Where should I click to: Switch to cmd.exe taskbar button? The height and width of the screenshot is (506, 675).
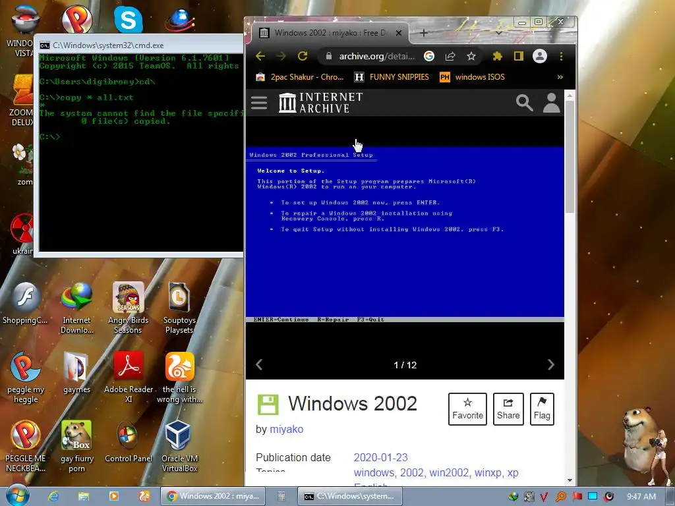click(349, 496)
